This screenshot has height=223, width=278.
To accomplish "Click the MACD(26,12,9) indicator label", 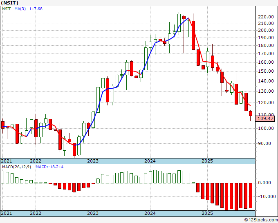I will 16,167.
